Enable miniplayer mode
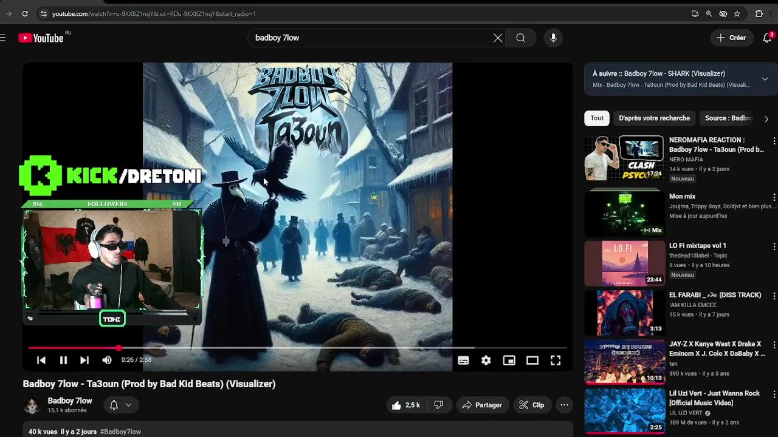 tap(509, 361)
